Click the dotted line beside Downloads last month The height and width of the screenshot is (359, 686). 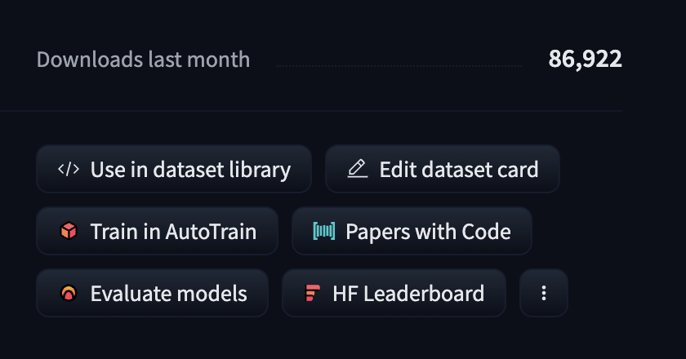pos(399,65)
